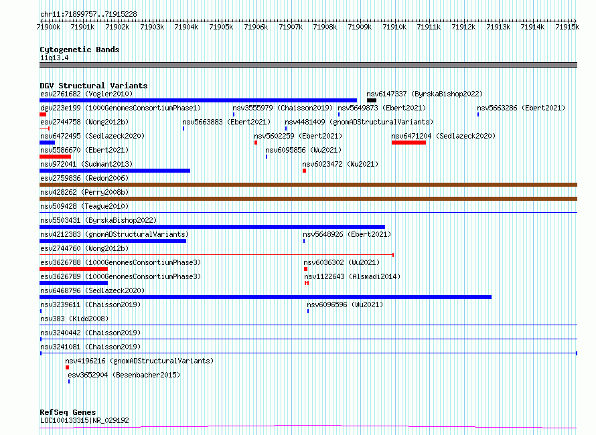Image resolution: width=596 pixels, height=435 pixels.
Task: Select the blue esv2761682 variant bar
Action: click(198, 100)
